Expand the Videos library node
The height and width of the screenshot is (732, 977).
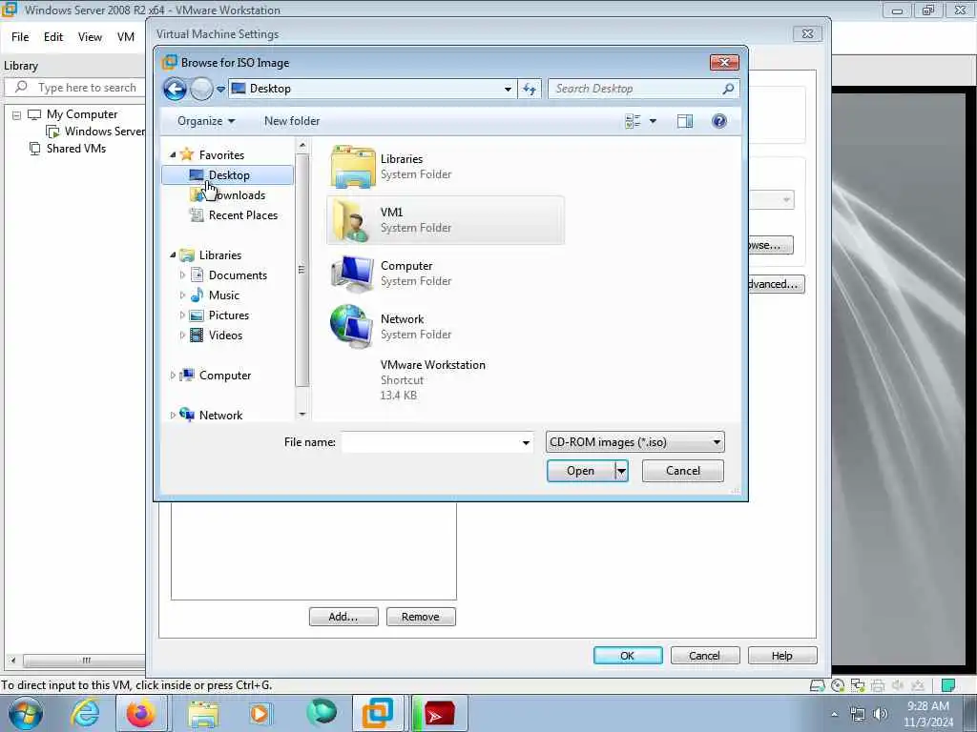point(182,335)
